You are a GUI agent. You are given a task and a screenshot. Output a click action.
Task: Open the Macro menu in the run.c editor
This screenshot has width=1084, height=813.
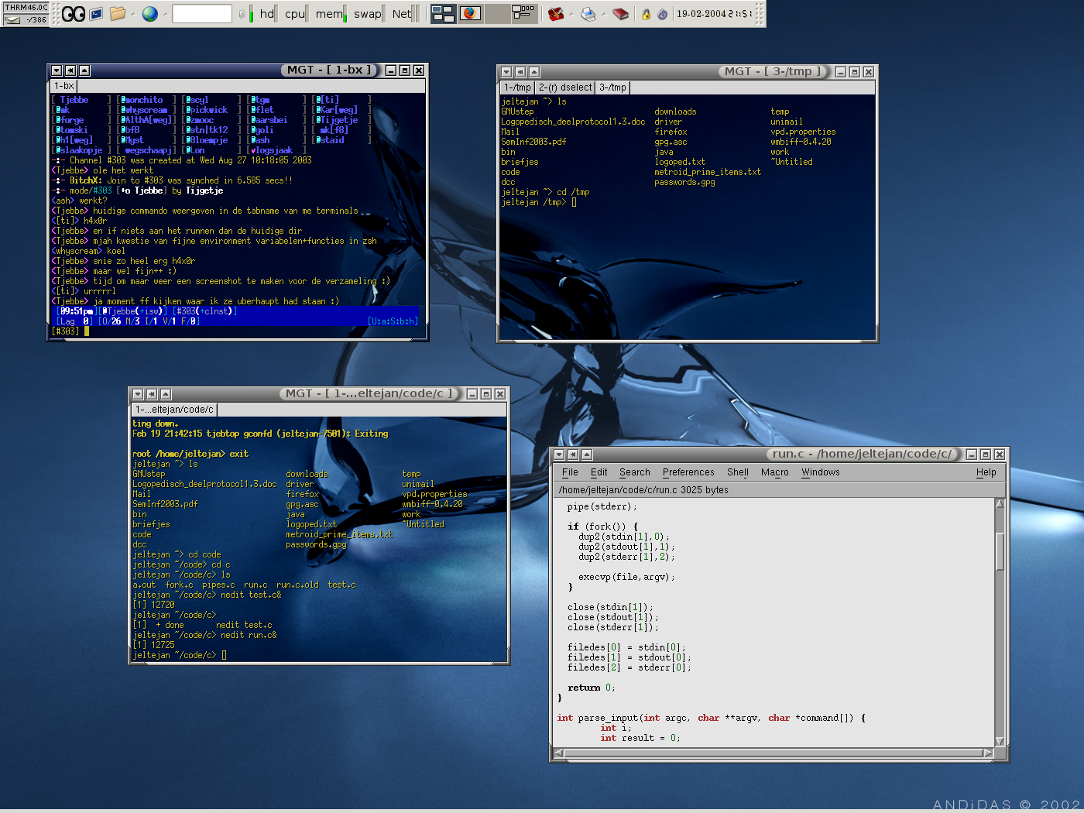point(775,472)
